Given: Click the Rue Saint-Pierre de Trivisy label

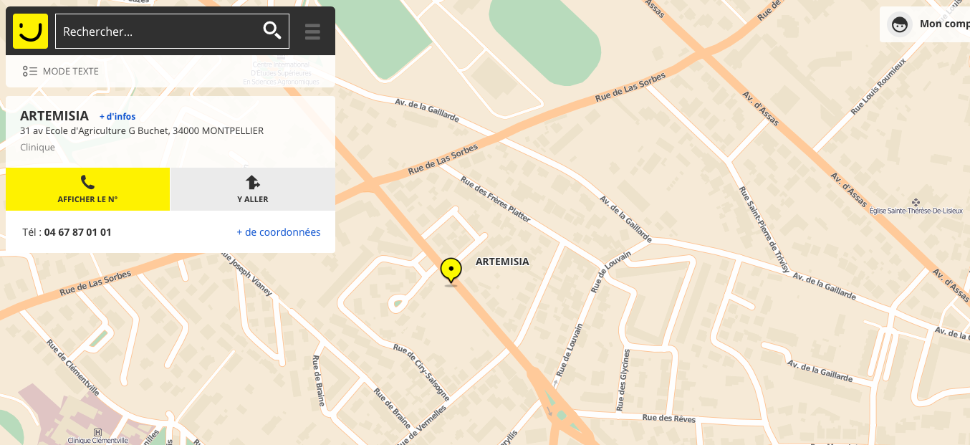Looking at the screenshot, I should 765,229.
